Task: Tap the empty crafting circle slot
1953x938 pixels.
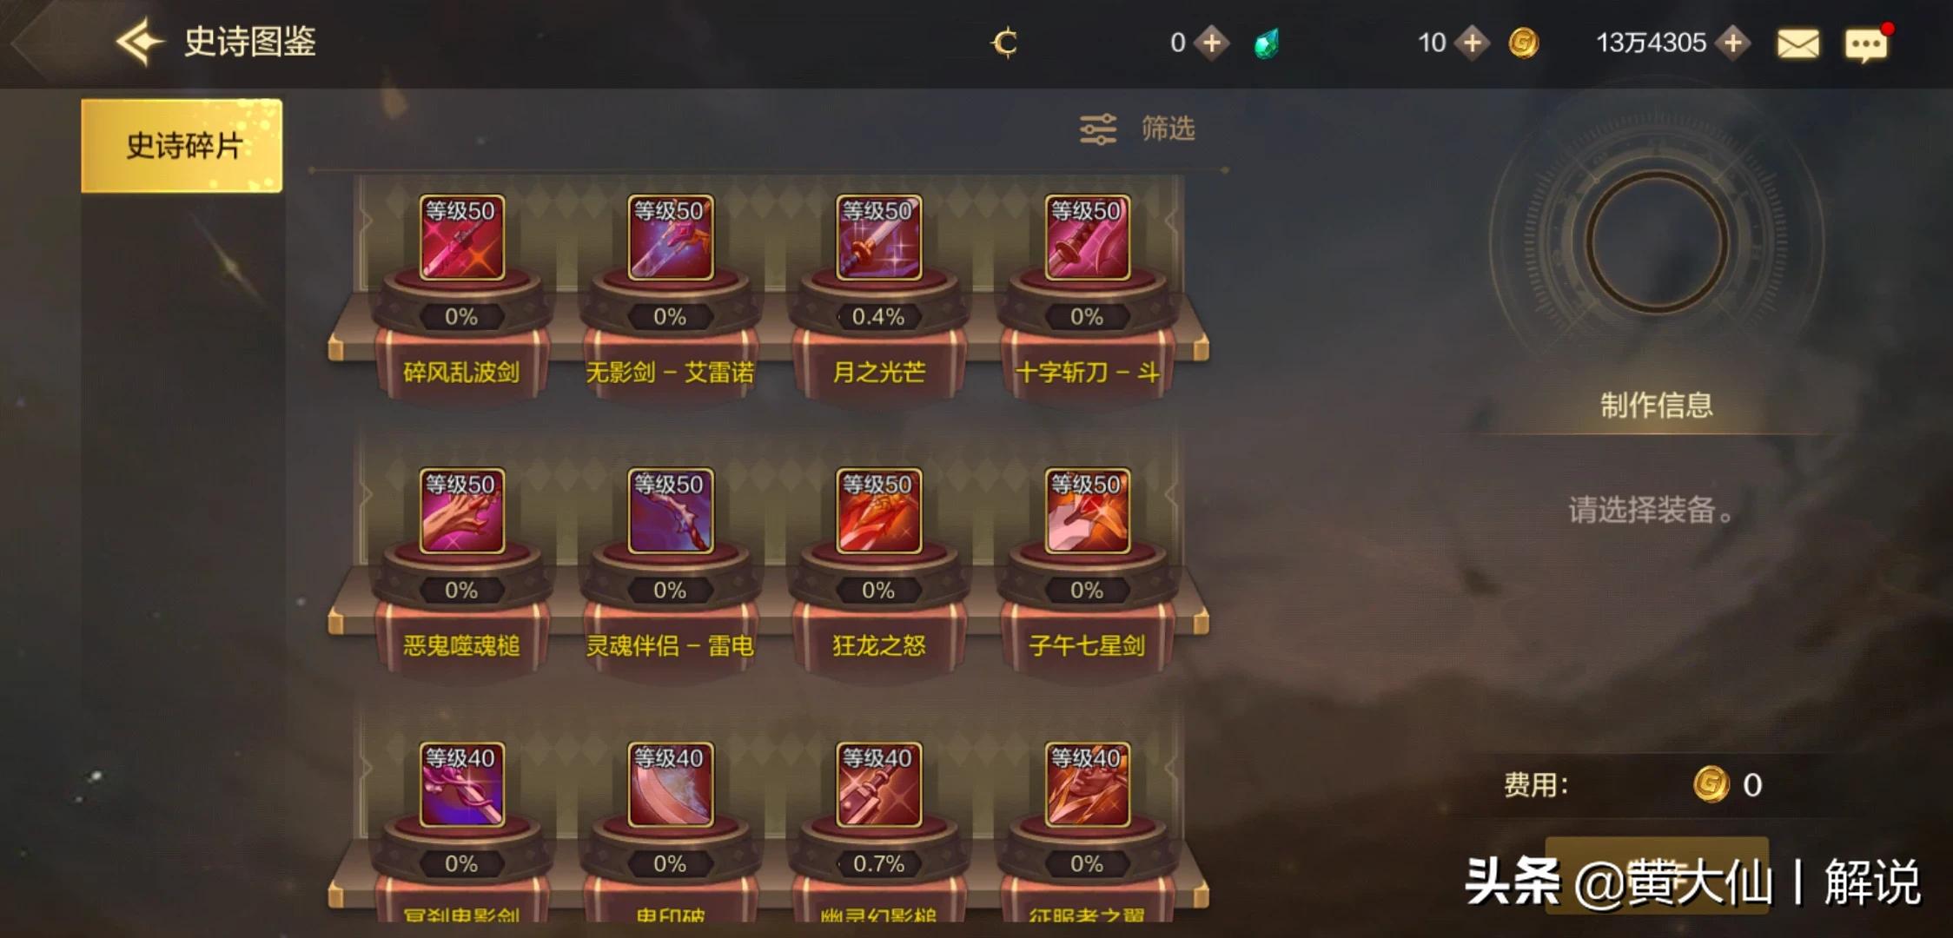Action: [x=1656, y=241]
